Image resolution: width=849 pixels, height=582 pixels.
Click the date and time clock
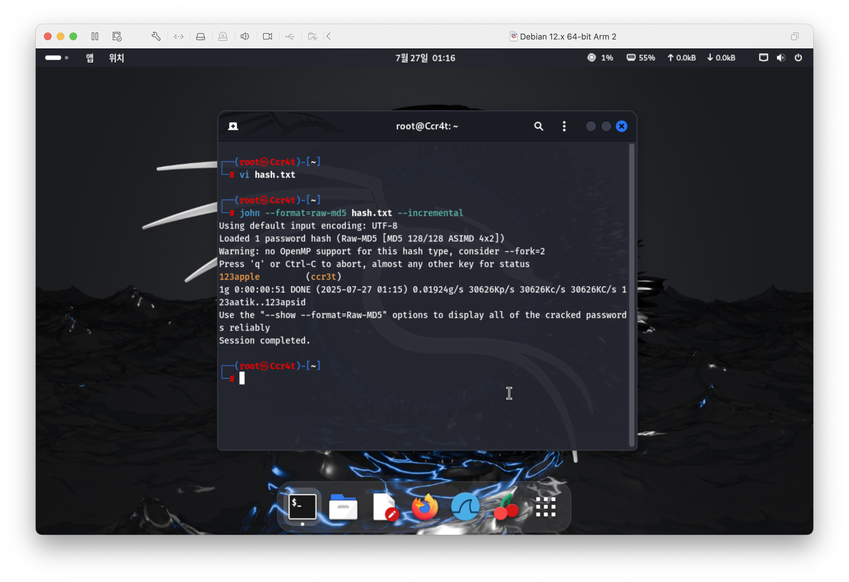(x=425, y=58)
